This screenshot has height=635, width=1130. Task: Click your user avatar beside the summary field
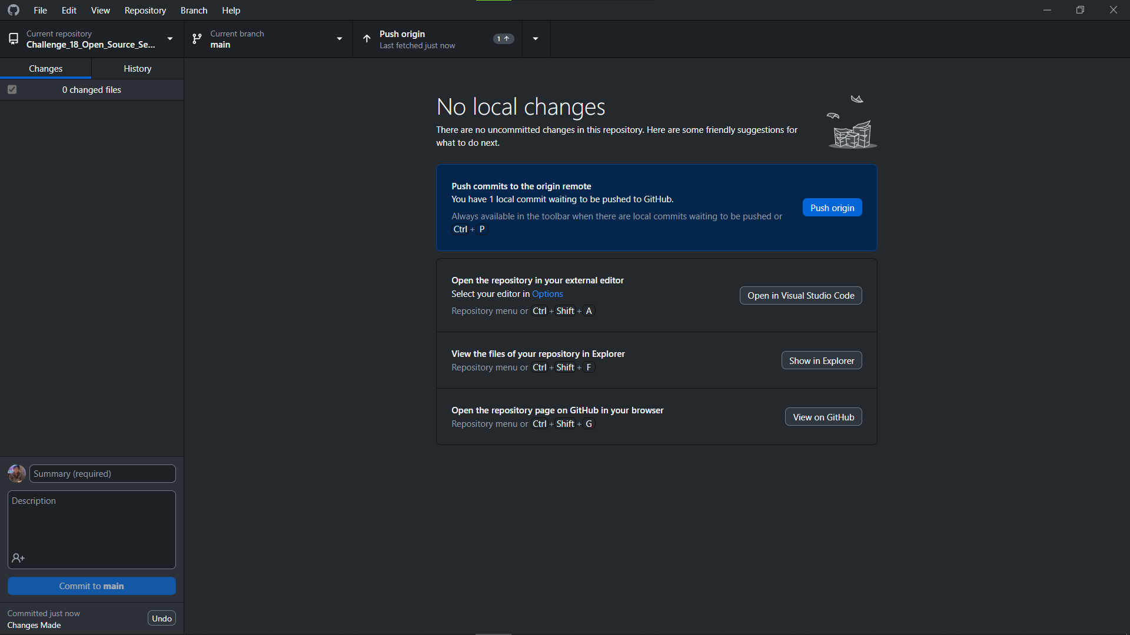point(16,473)
